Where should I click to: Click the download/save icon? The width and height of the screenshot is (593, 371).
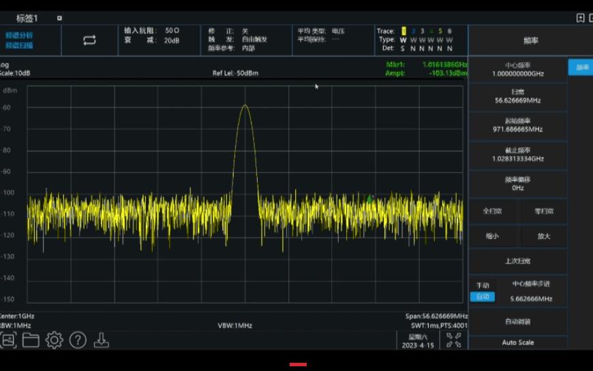click(x=101, y=340)
